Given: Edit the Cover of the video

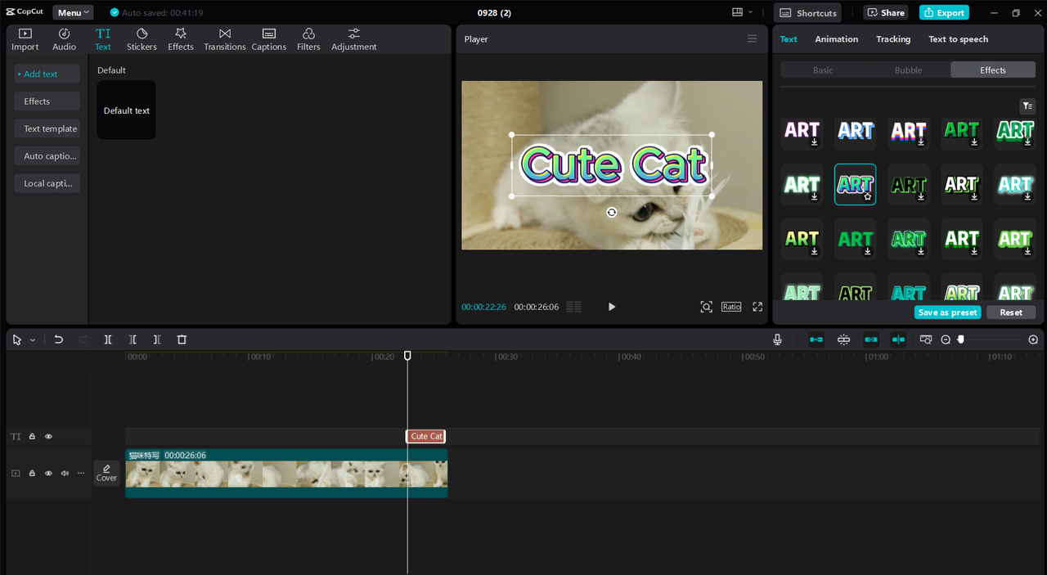Looking at the screenshot, I should pyautogui.click(x=106, y=473).
